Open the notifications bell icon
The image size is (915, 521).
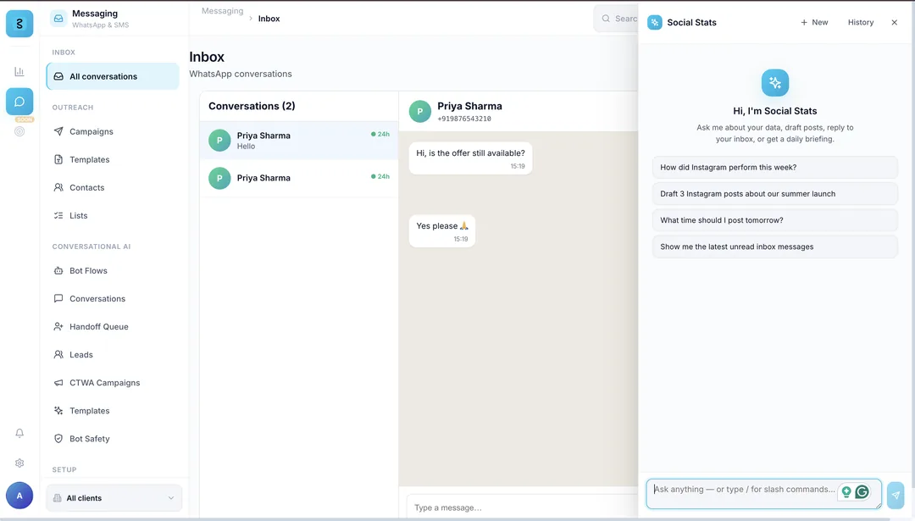(x=19, y=433)
